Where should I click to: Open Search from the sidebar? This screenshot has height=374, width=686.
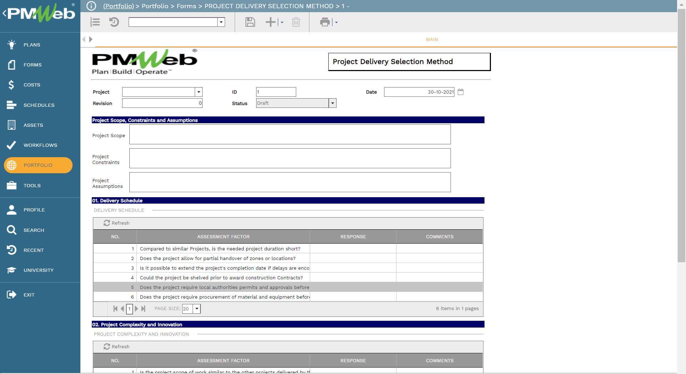click(x=34, y=230)
